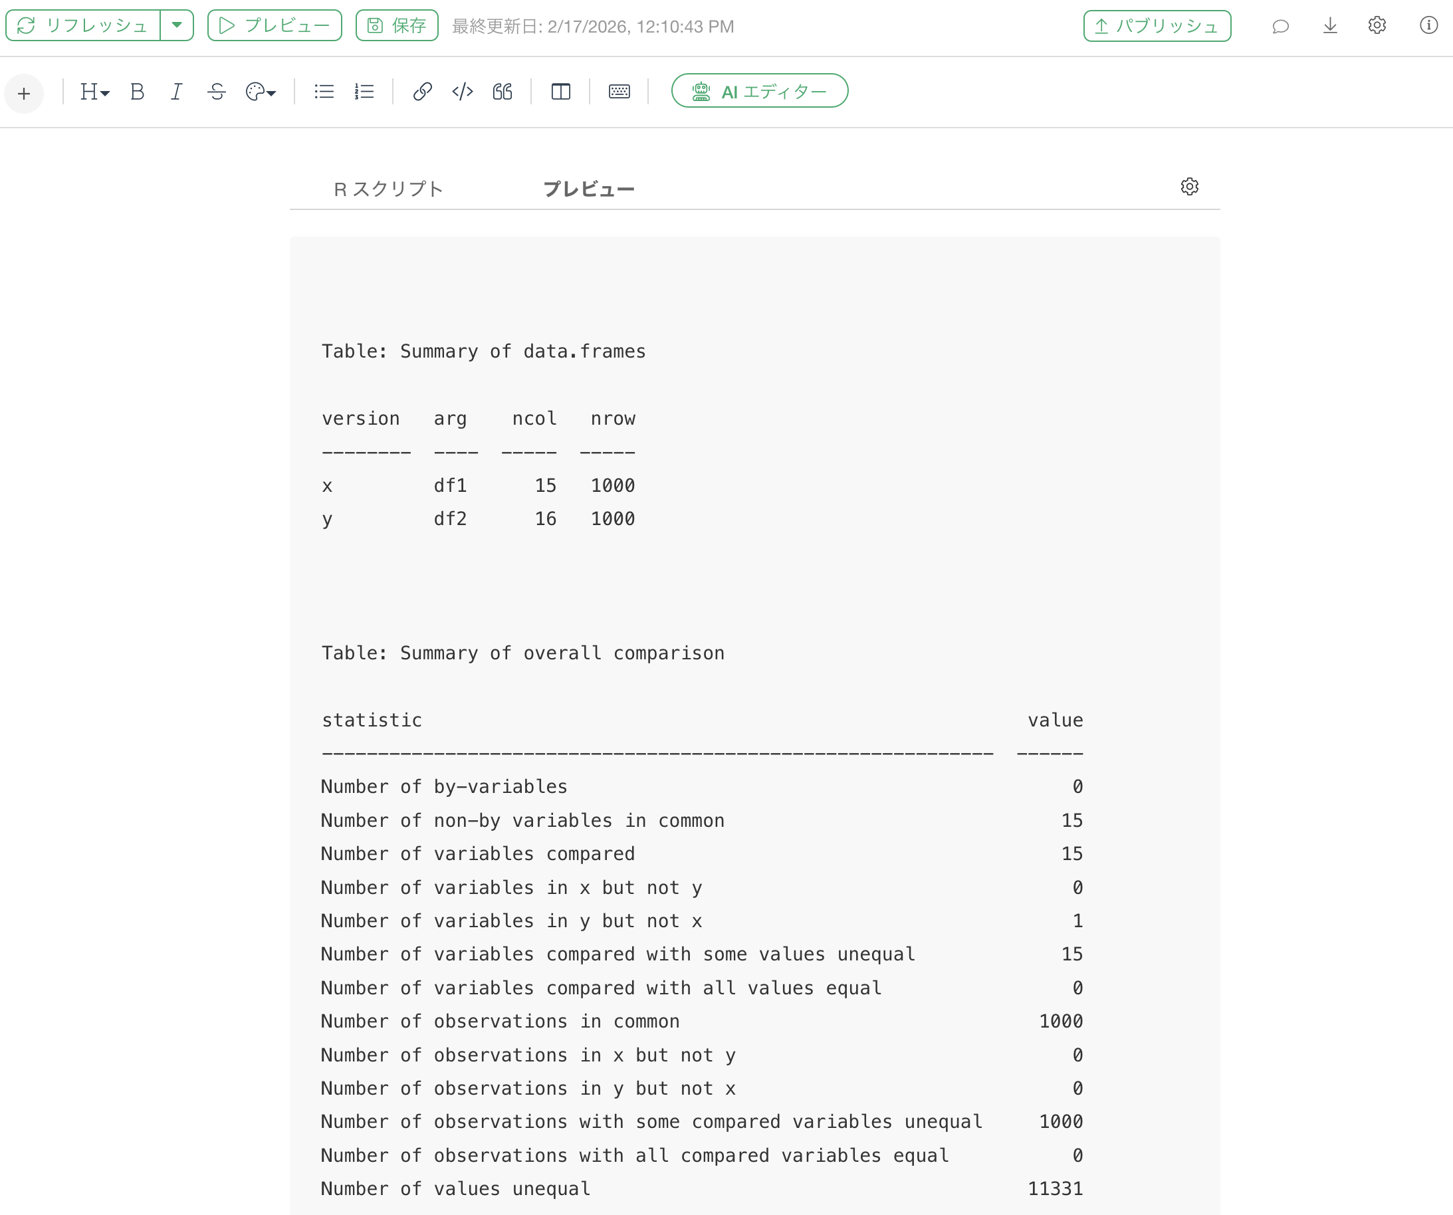
Task: Select the プレビュー tab in content
Action: 588,189
